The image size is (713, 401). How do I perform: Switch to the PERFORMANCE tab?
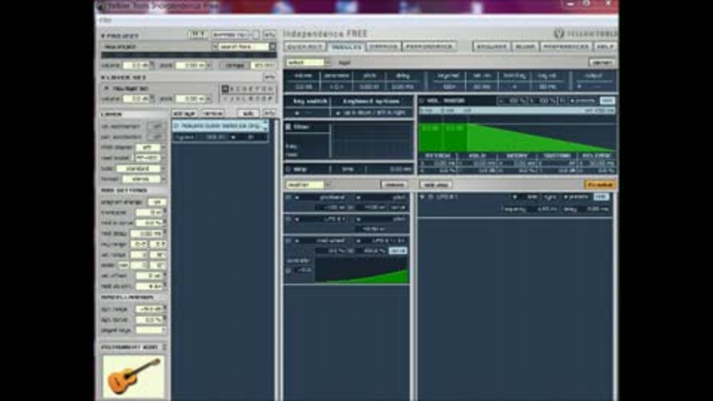tap(429, 47)
